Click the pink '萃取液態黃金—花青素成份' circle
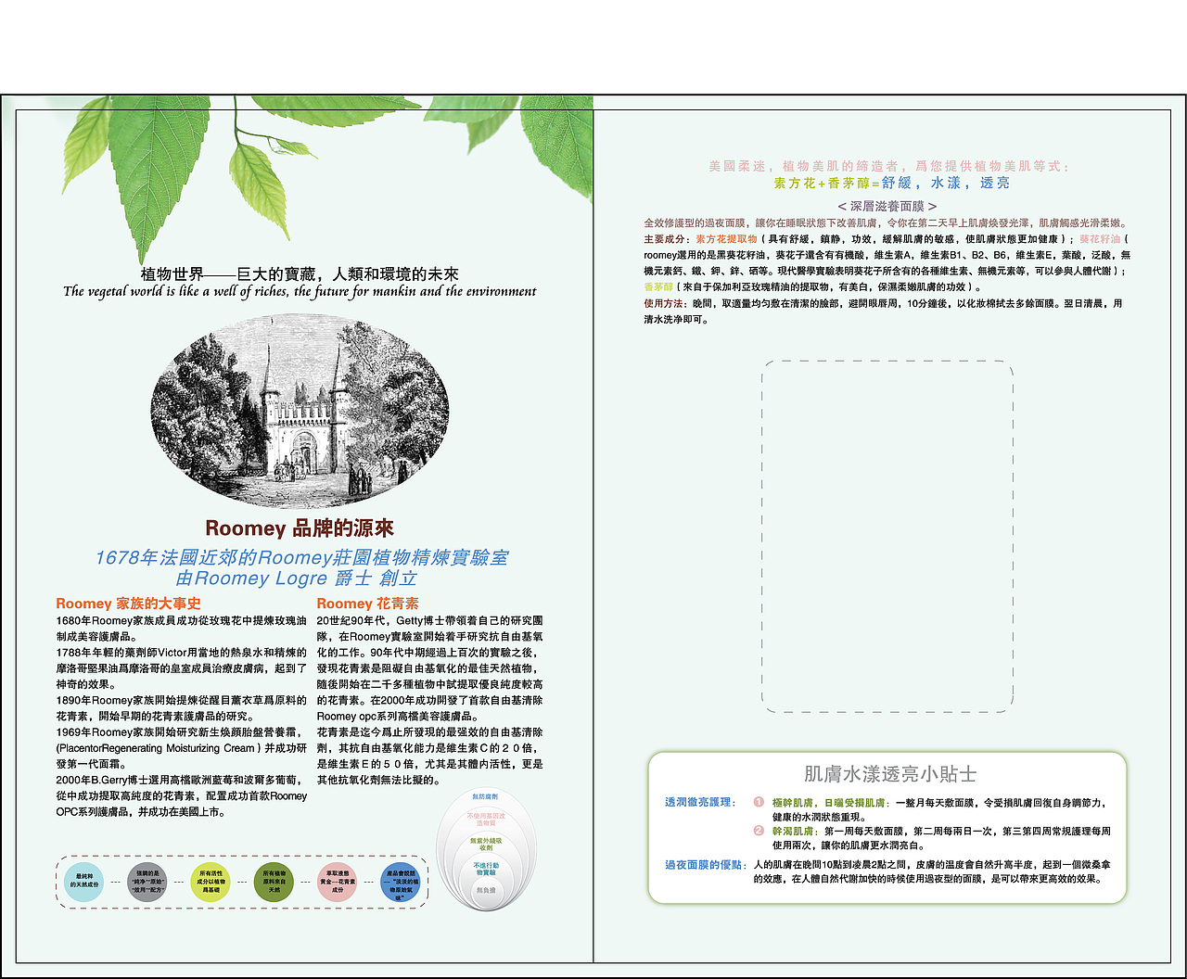 pos(337,881)
